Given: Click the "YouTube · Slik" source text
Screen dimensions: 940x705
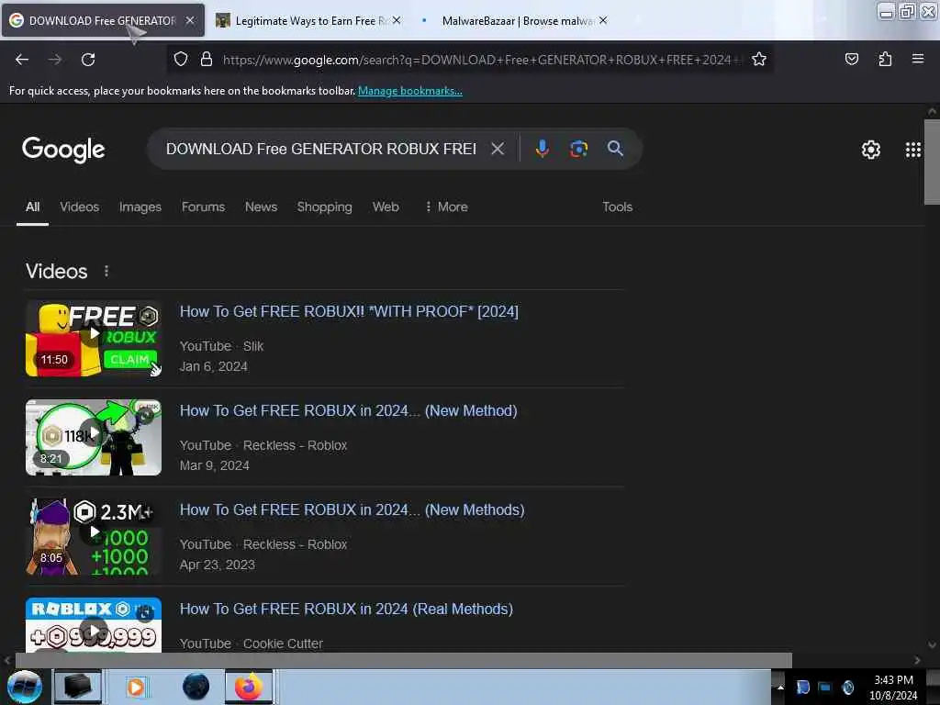Looking at the screenshot, I should point(222,346).
